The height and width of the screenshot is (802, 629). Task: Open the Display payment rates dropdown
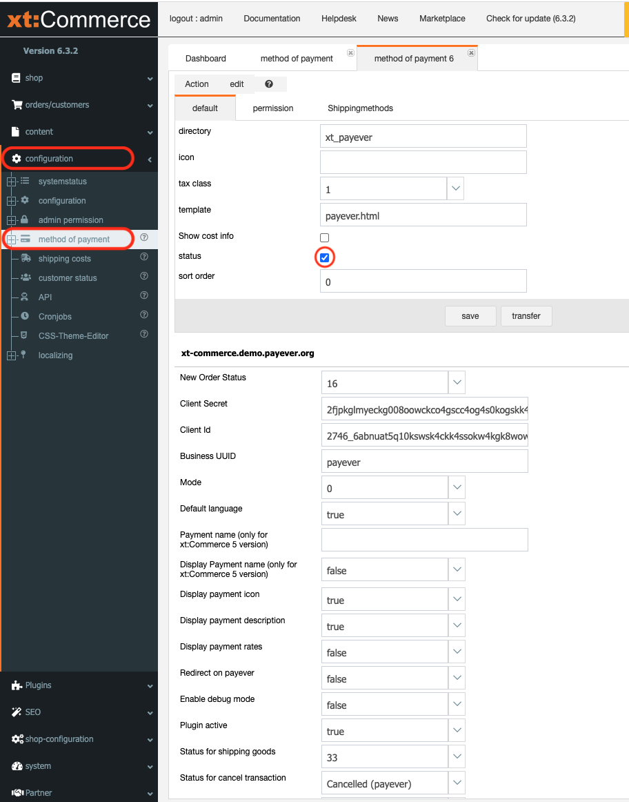pyautogui.click(x=457, y=652)
